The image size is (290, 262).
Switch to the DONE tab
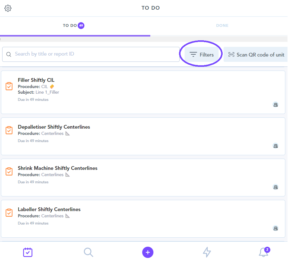click(222, 26)
